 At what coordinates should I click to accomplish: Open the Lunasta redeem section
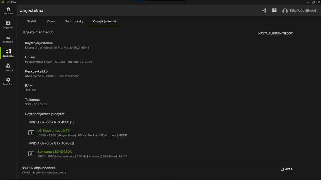coord(8,66)
